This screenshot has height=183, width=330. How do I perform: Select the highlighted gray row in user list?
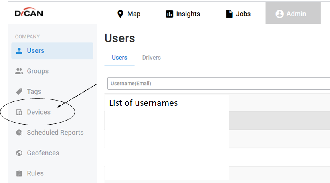point(279,121)
